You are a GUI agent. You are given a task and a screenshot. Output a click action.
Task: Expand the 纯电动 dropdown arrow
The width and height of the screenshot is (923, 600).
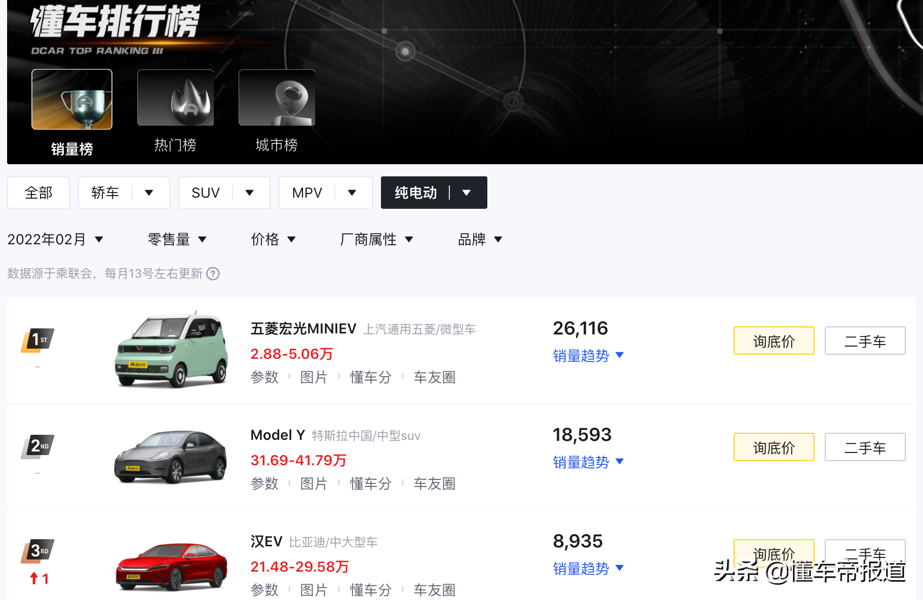467,193
